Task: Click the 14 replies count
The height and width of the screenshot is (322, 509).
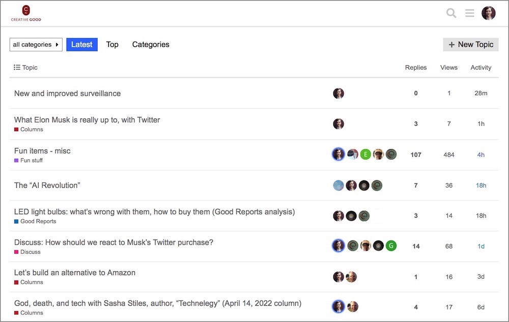Action: tap(416, 246)
